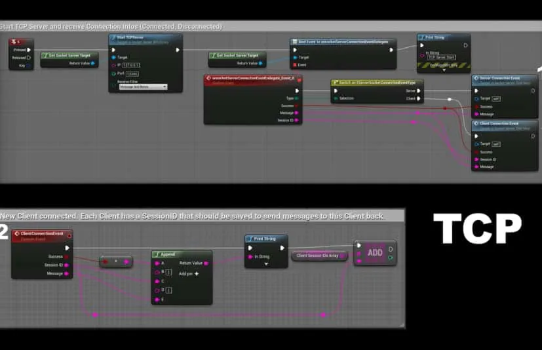Click Success pin on ClientConnectionEvent custom event
Screen dimensions: 542x350
(x=66, y=257)
